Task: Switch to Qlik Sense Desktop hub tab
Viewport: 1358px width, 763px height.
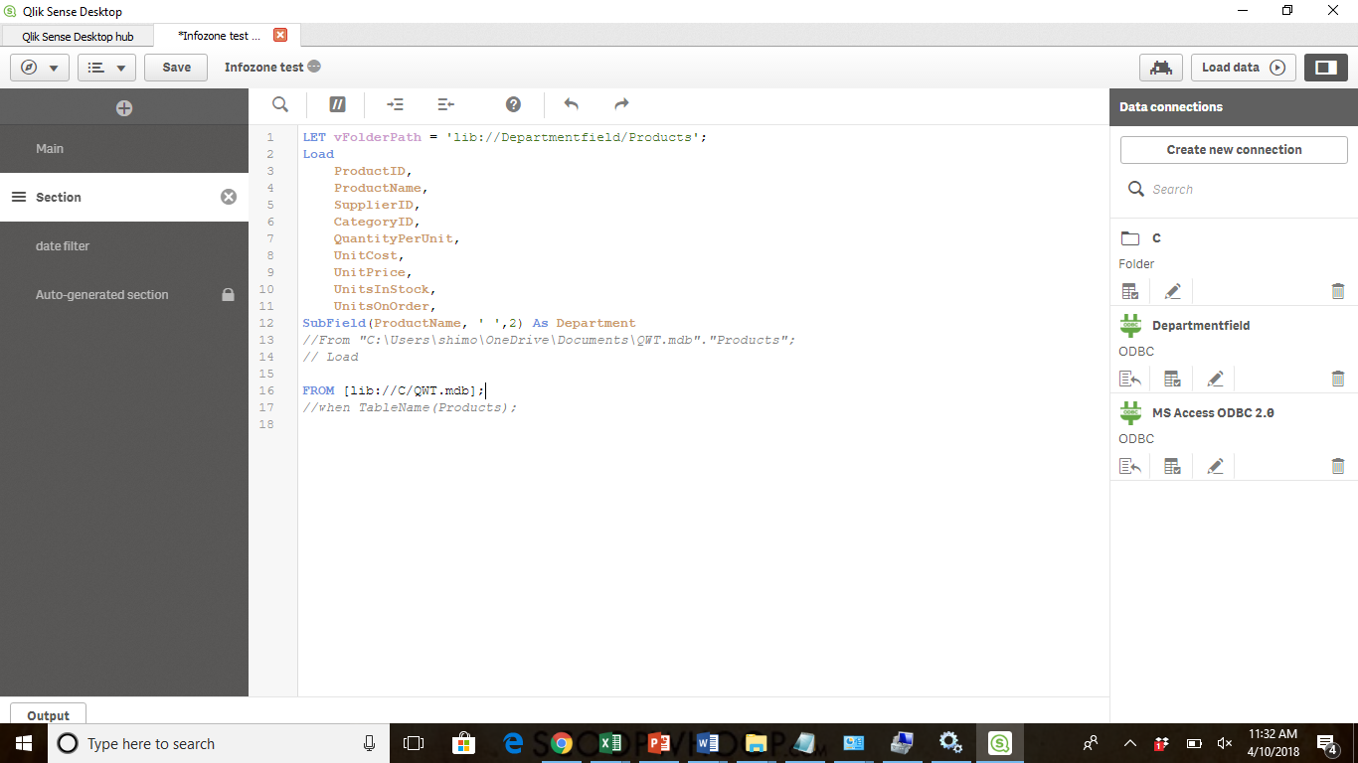Action: point(78,36)
